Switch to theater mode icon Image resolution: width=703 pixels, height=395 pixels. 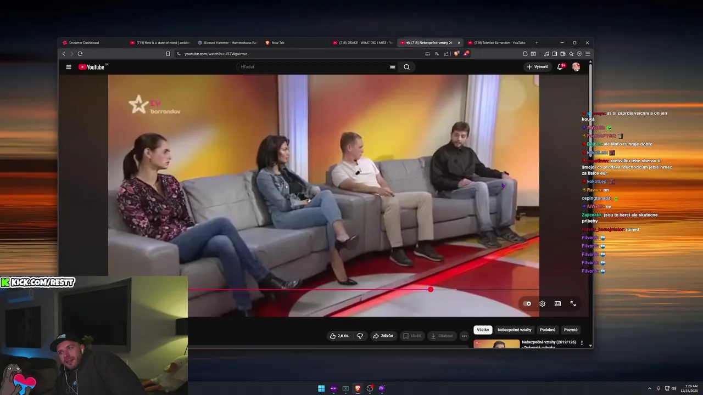pyautogui.click(x=557, y=303)
